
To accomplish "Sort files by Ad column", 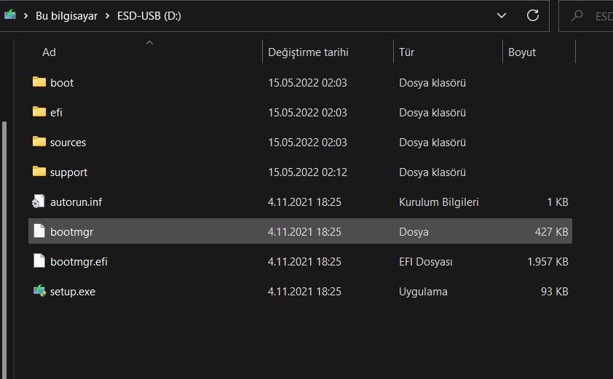I will click(x=49, y=52).
